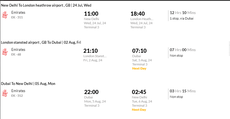
Task: Click the Next Day label under 02:45 arrival
Action: pos(139,110)
